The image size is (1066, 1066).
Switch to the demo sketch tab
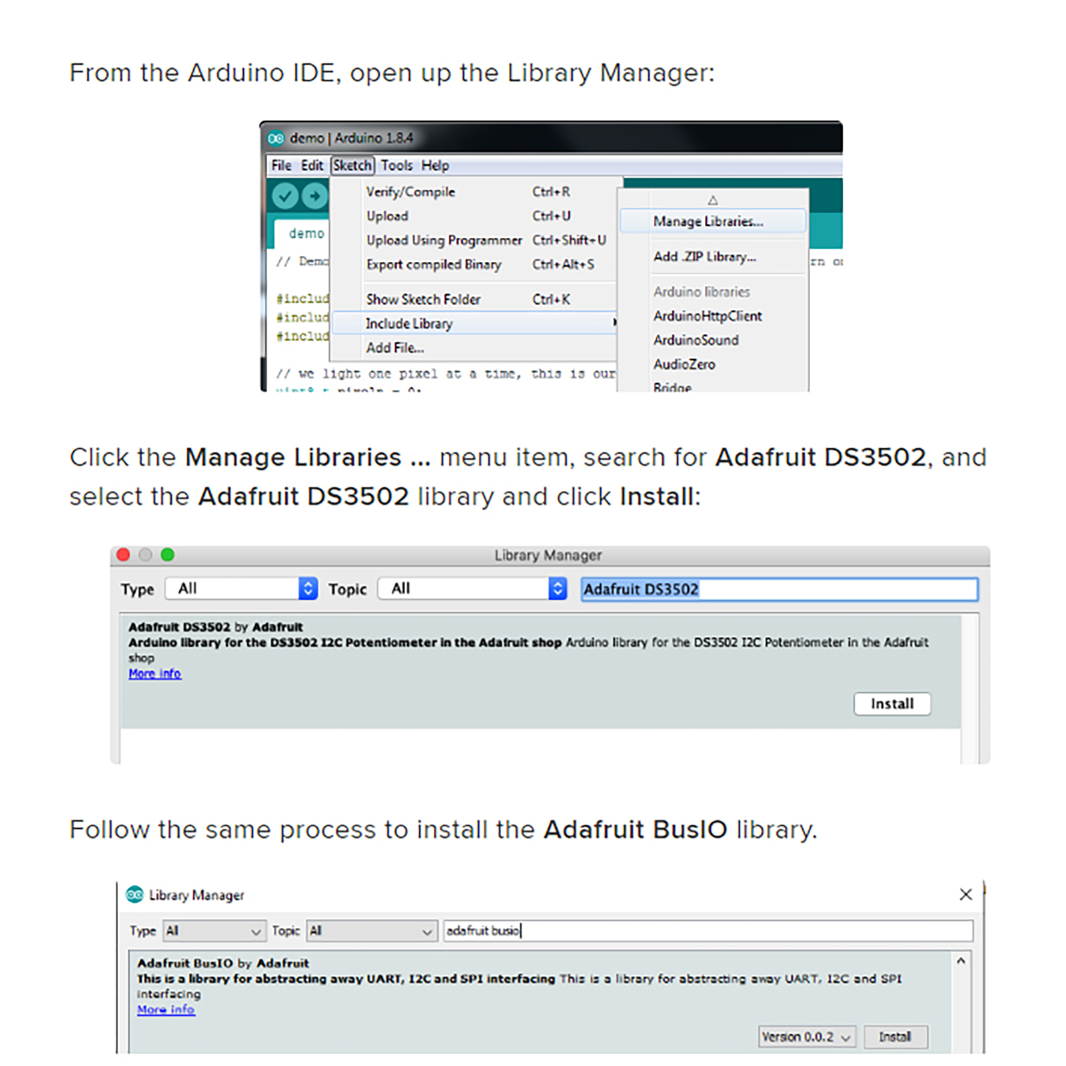coord(306,233)
